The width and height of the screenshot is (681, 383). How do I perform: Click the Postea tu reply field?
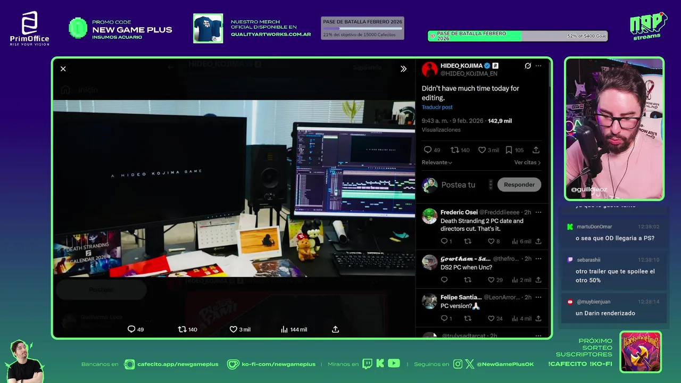(x=458, y=185)
